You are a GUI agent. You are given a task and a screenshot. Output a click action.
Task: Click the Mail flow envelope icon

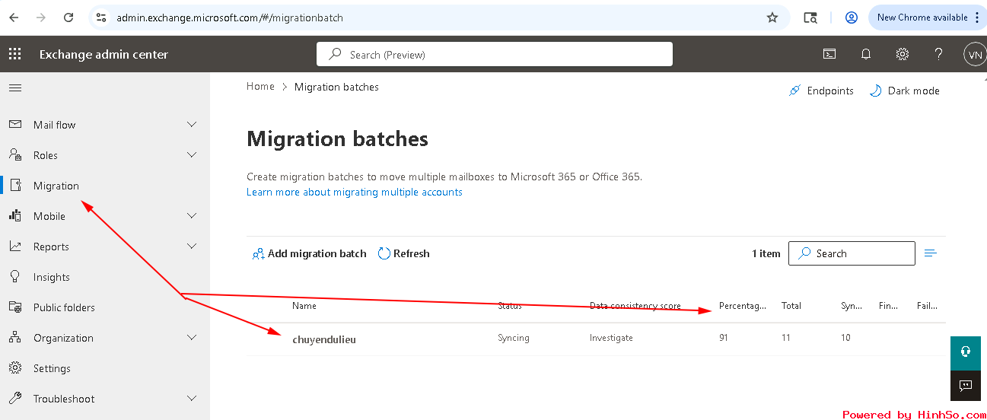(15, 125)
